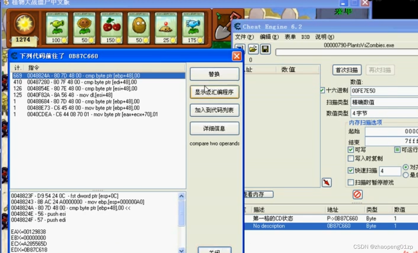Screen dimensions: 418x253
Task: Select the Peashooter seed packet
Action: [57, 28]
